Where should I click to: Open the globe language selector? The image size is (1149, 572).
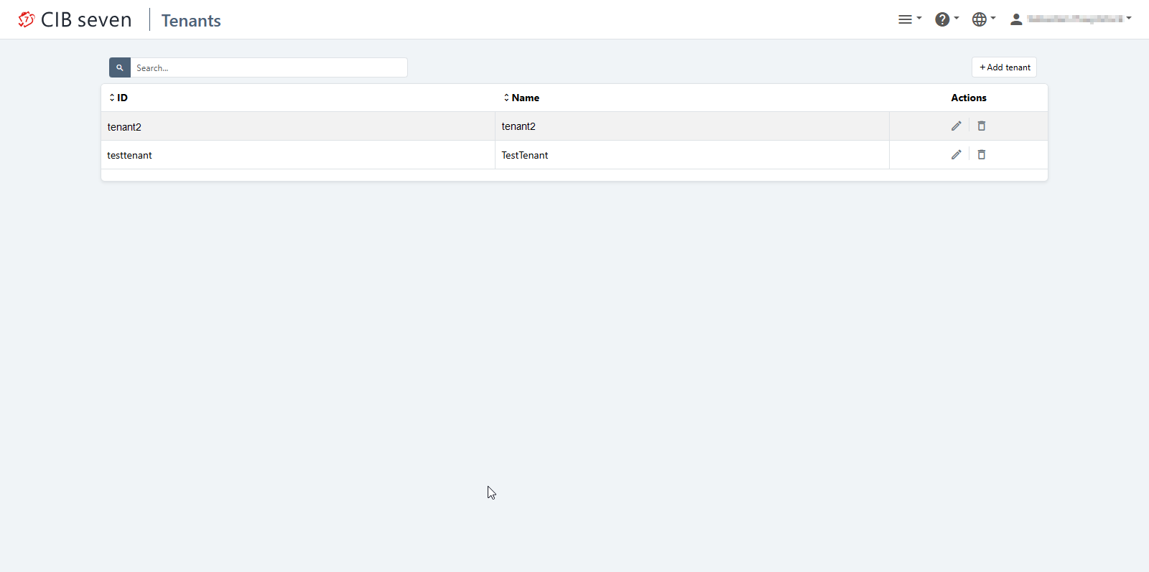pyautogui.click(x=980, y=19)
